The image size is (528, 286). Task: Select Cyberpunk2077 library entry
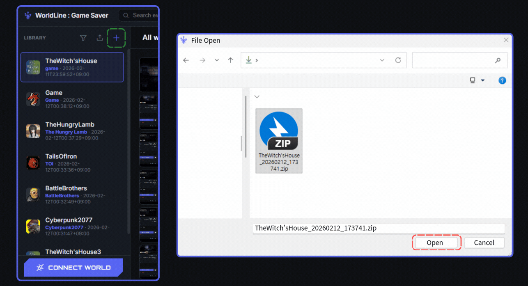click(72, 227)
